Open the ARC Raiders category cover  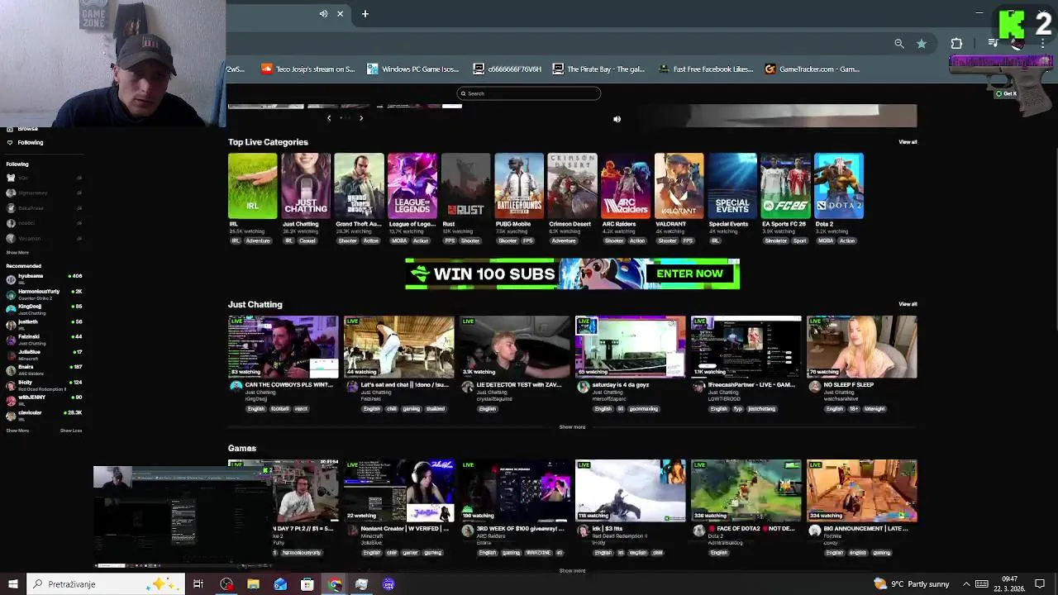tap(626, 186)
